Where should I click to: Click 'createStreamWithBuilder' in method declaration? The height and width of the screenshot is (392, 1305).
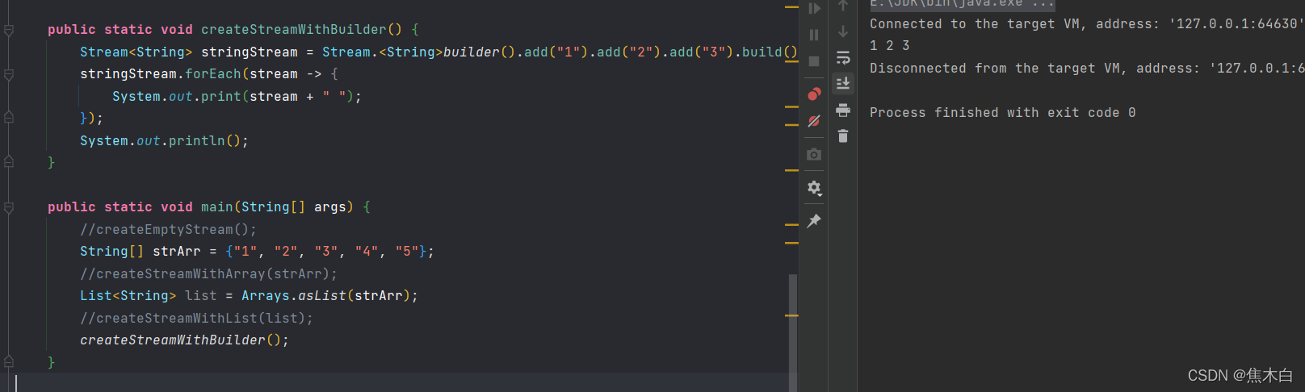294,30
